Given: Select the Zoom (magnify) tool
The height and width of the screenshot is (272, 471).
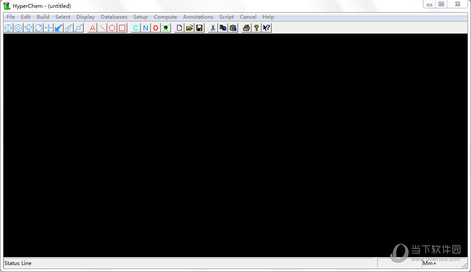Looking at the screenshot, I should coord(68,28).
